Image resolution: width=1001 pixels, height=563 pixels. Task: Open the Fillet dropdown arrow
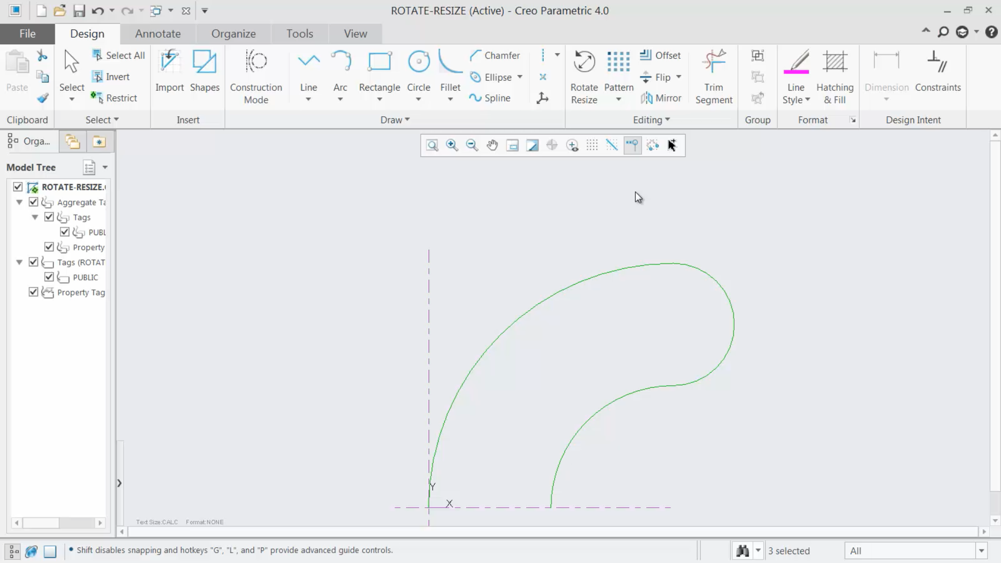coord(450,98)
